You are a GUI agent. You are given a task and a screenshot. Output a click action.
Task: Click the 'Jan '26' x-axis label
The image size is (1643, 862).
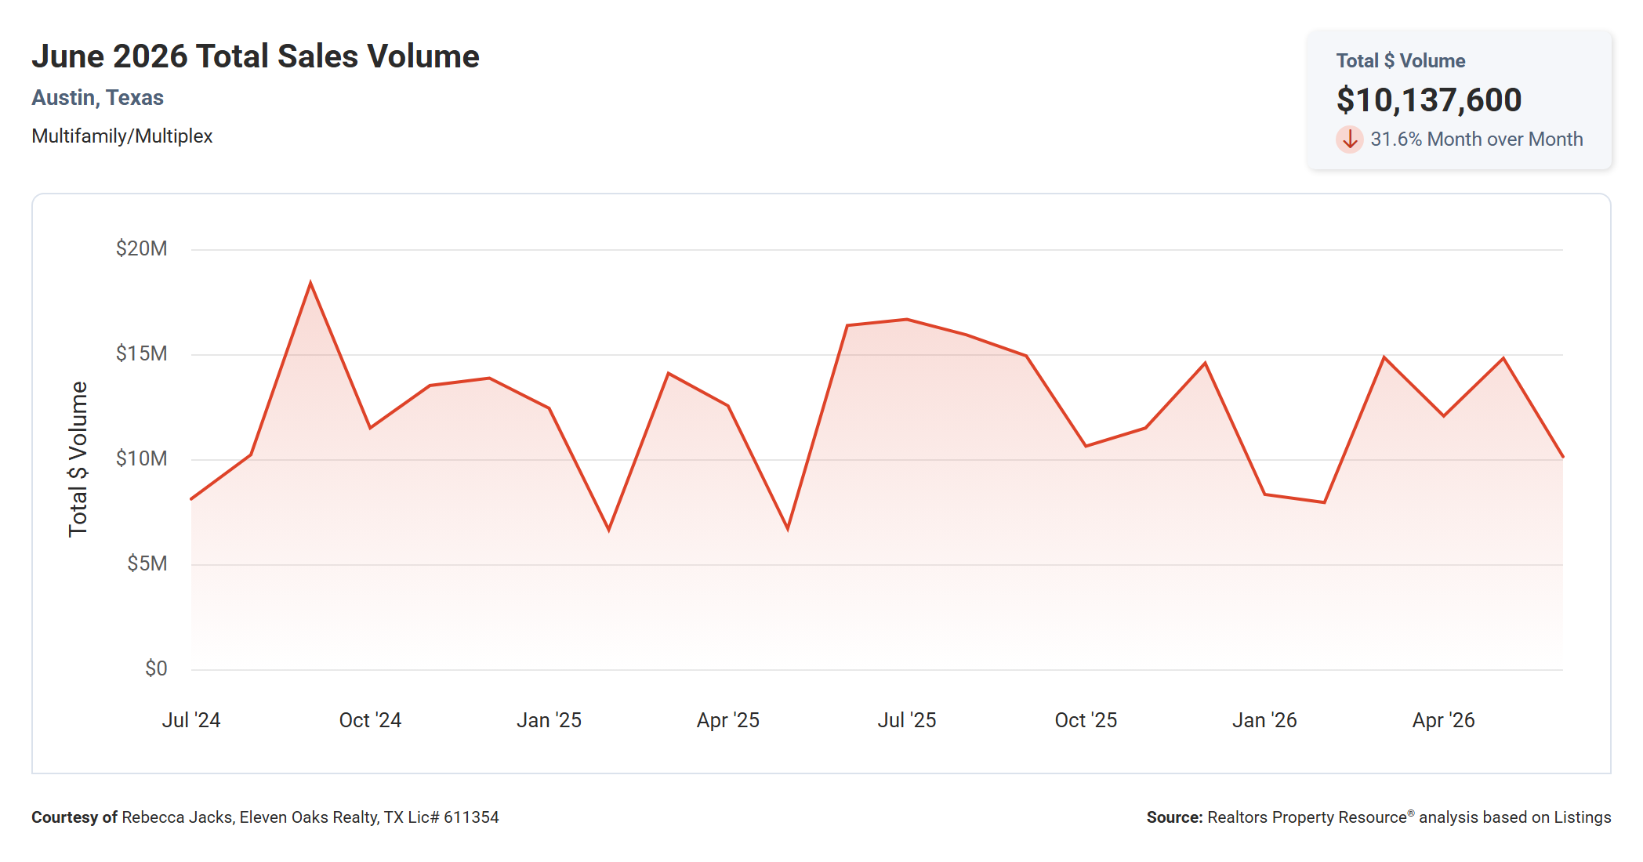(x=1264, y=720)
